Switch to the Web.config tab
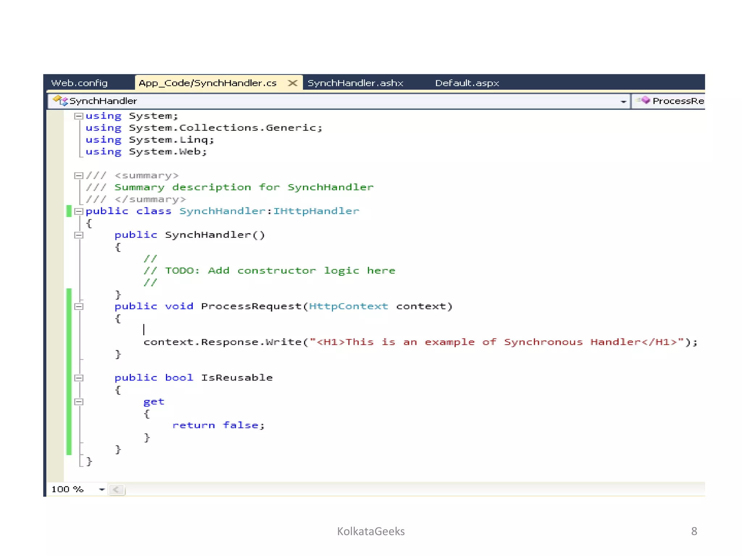 click(79, 83)
